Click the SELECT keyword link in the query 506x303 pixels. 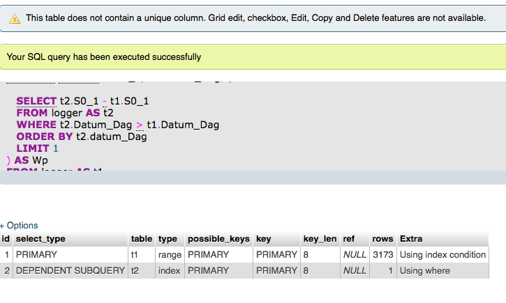click(x=37, y=101)
